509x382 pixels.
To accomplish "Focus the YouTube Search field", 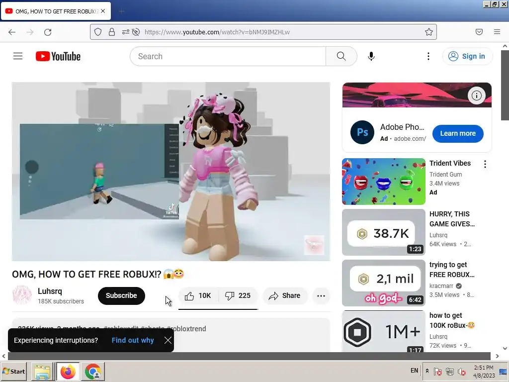I will [x=228, y=56].
